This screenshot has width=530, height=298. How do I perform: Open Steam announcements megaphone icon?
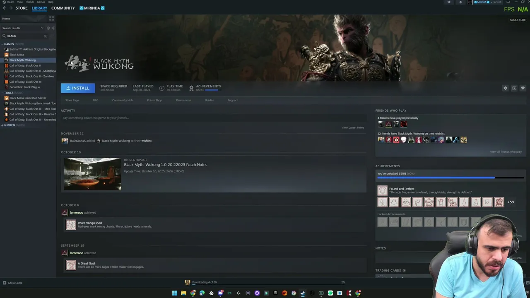coord(449,2)
